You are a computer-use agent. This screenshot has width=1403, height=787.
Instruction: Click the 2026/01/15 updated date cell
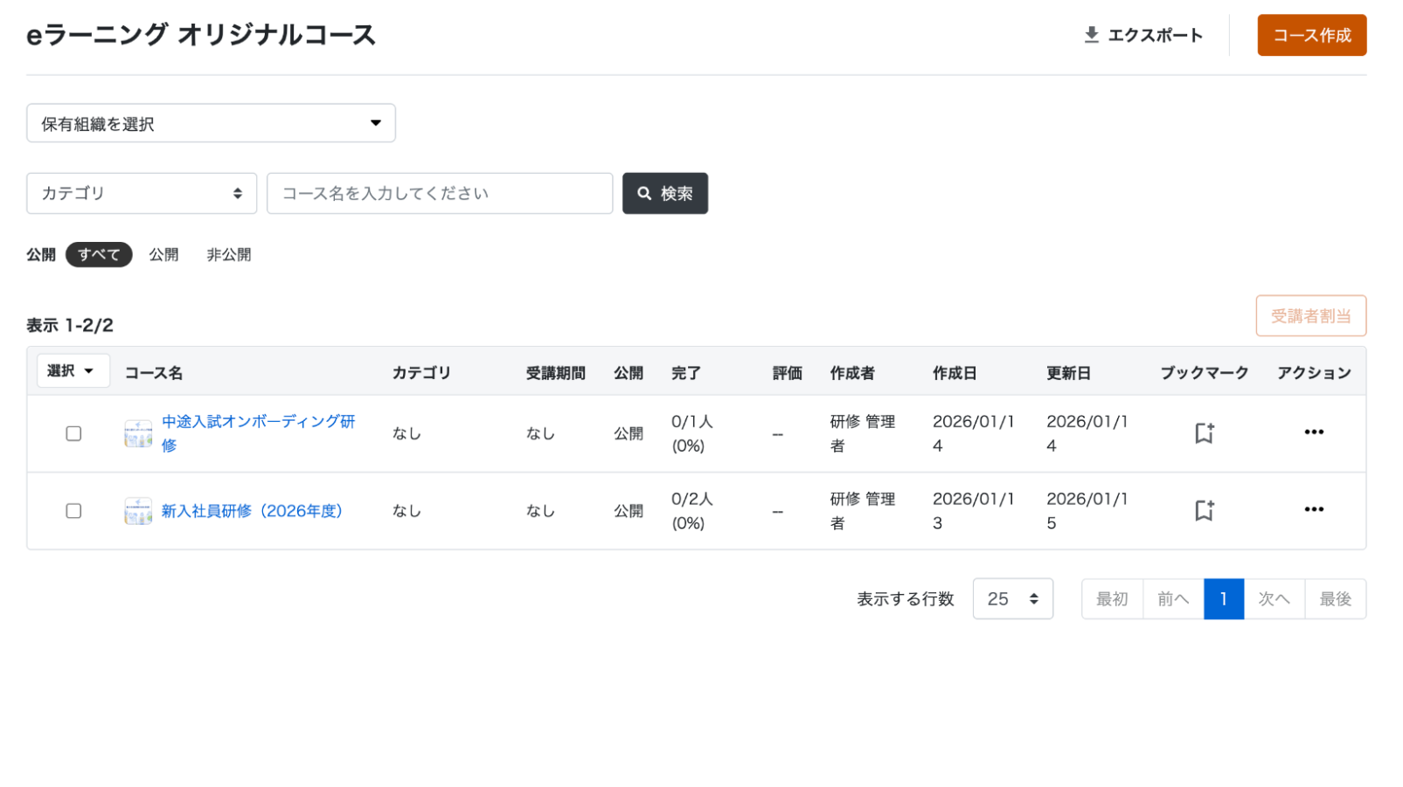(x=1087, y=511)
